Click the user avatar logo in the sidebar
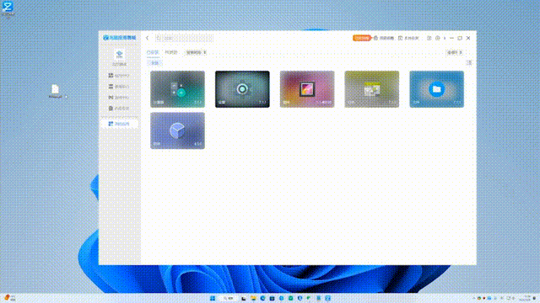 click(120, 54)
